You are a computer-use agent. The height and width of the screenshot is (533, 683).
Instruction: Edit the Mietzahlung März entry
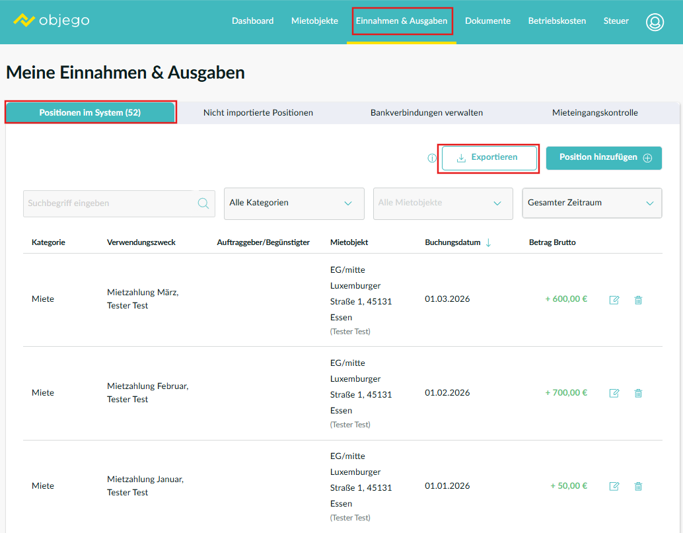[x=614, y=300]
